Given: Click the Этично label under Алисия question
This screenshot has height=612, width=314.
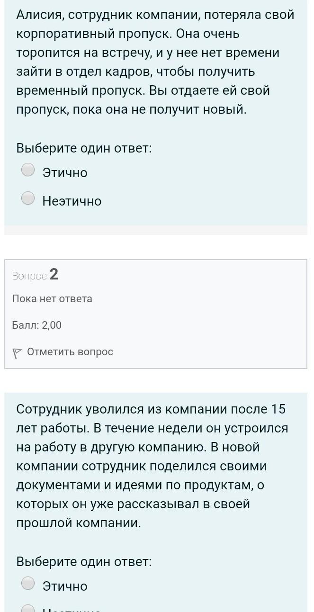Looking at the screenshot, I should pos(65,173).
